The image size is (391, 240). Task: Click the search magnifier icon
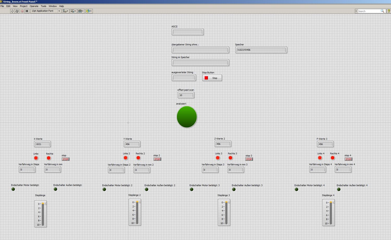pyautogui.click(x=382, y=11)
